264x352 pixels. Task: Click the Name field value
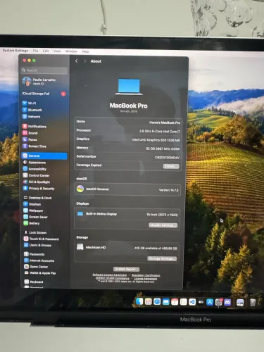pyautogui.click(x=165, y=122)
